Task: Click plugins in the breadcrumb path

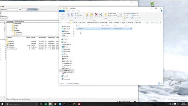Action: click(123, 23)
